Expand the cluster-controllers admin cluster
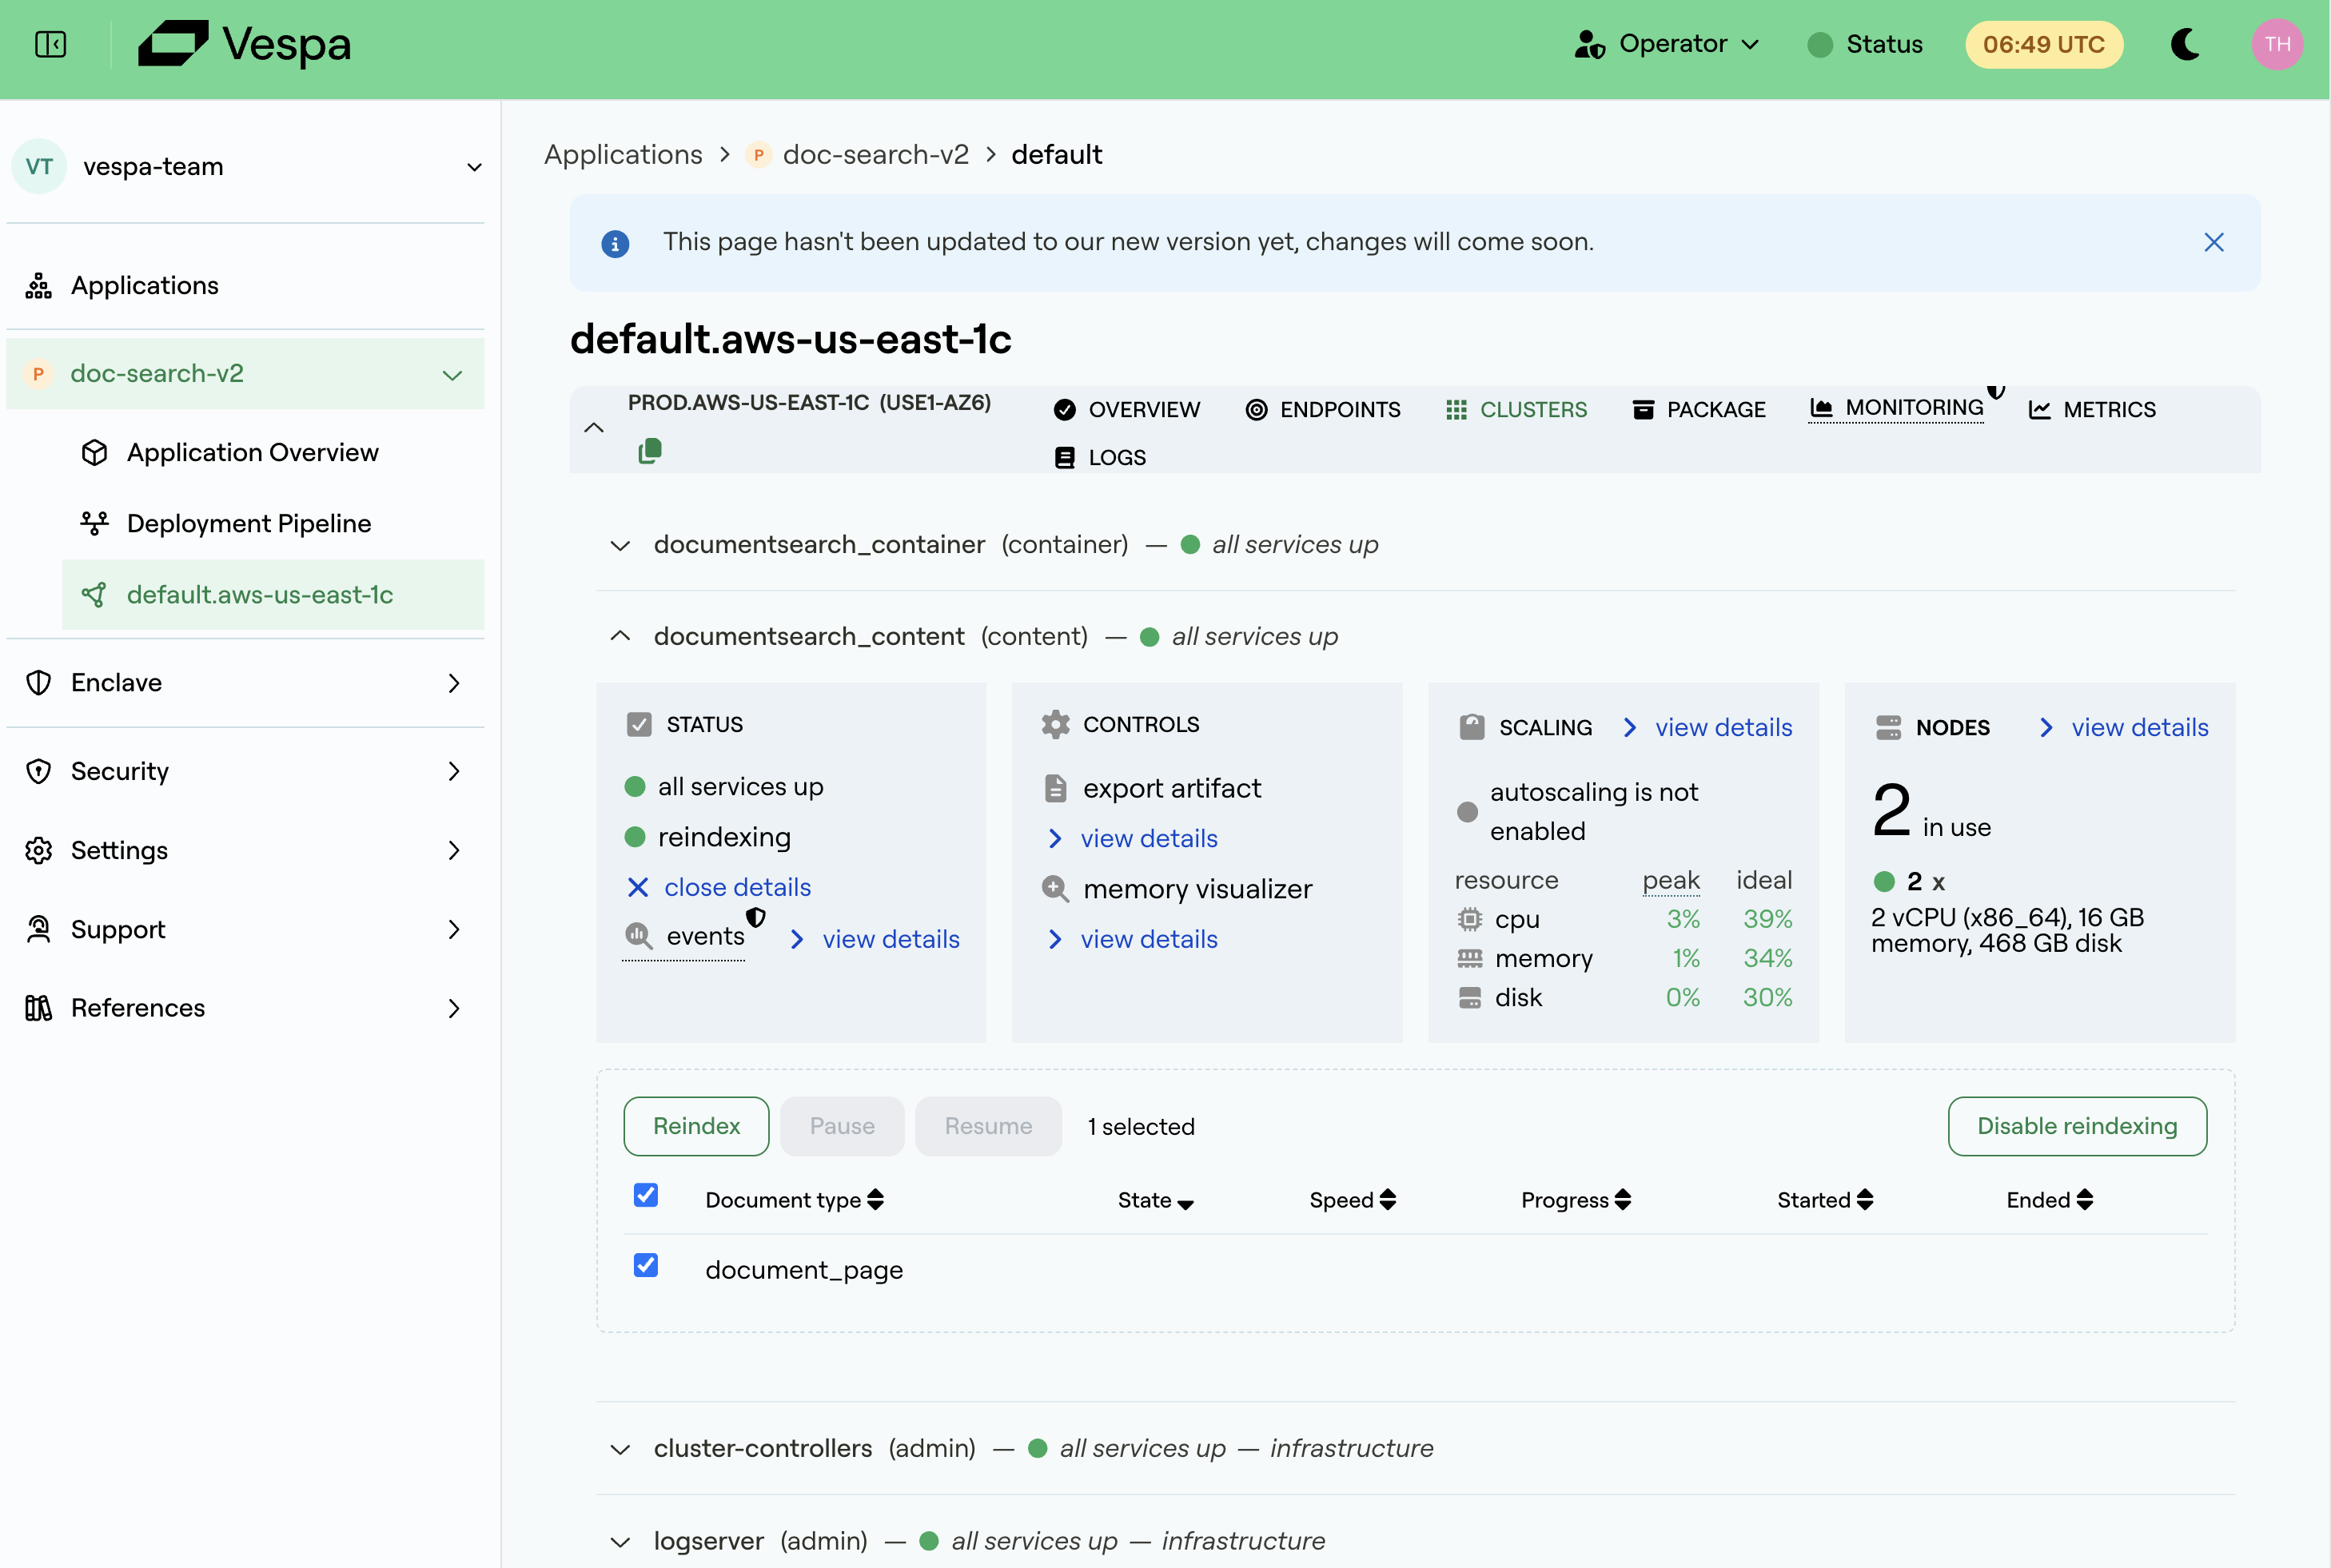Image resolution: width=2331 pixels, height=1568 pixels. click(620, 1449)
